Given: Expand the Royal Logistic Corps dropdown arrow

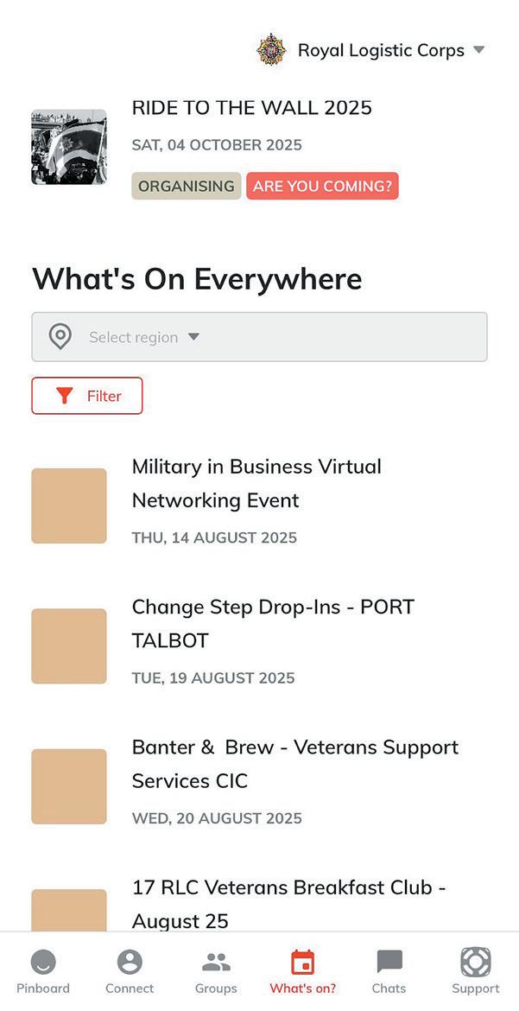Looking at the screenshot, I should tap(479, 50).
